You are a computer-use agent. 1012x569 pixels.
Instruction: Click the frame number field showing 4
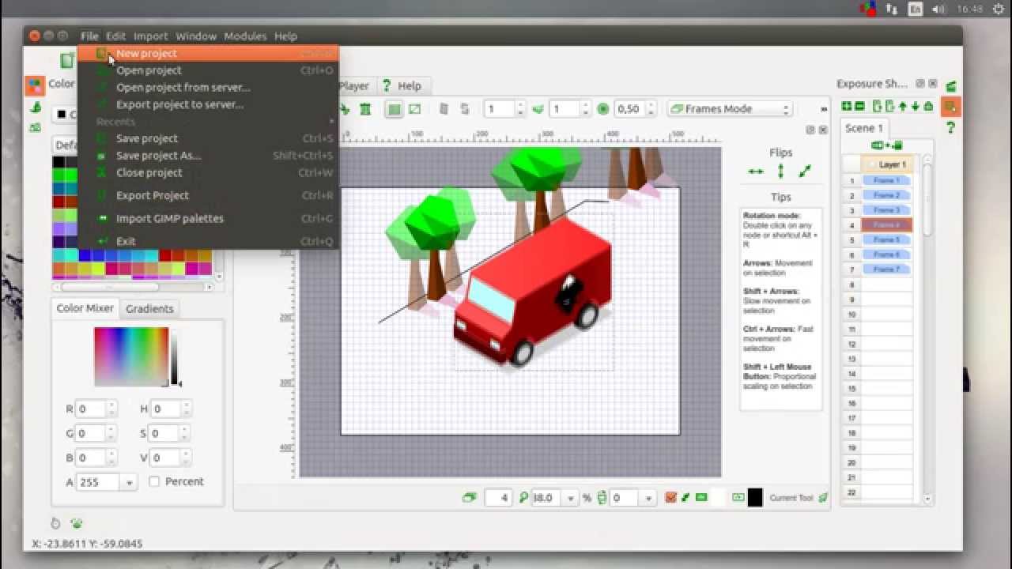(x=498, y=498)
